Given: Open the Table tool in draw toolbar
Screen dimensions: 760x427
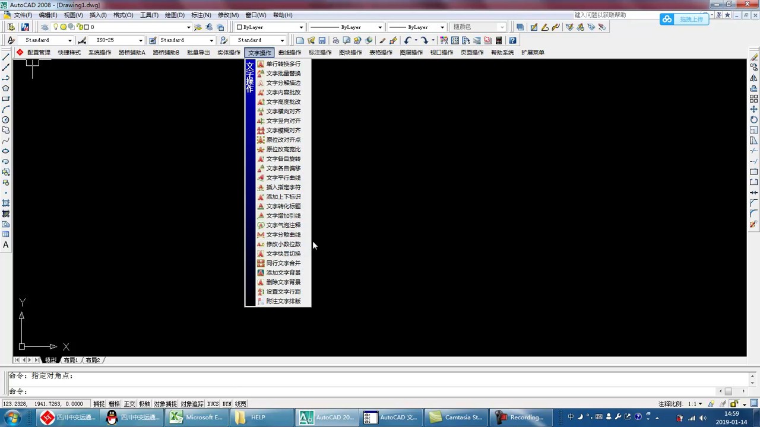Looking at the screenshot, I should (6, 235).
